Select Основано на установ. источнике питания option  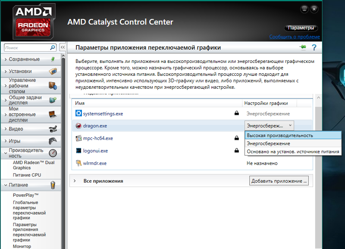[x=293, y=152]
